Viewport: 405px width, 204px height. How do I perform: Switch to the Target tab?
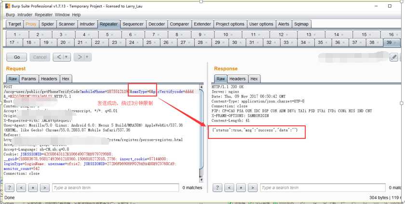pyautogui.click(x=14, y=24)
